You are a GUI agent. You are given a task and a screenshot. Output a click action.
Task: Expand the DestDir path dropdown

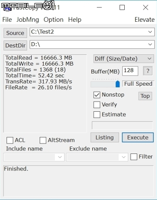pyautogui.click(x=150, y=44)
